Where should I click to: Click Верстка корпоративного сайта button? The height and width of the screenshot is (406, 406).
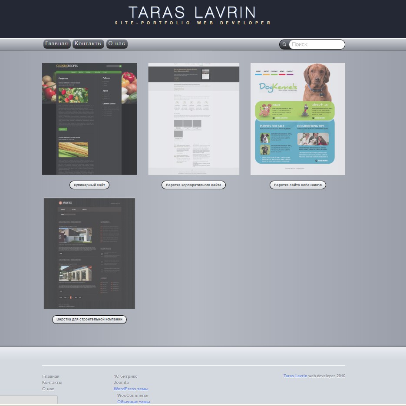[194, 185]
